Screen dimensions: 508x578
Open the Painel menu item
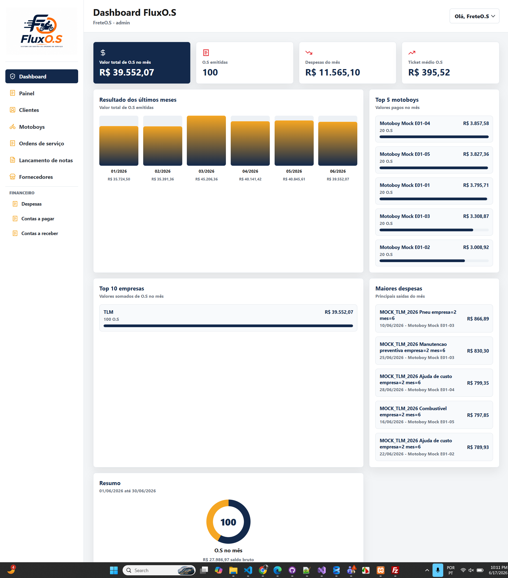41,93
